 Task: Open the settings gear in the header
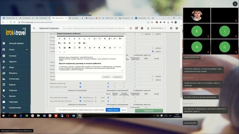click(171, 28)
